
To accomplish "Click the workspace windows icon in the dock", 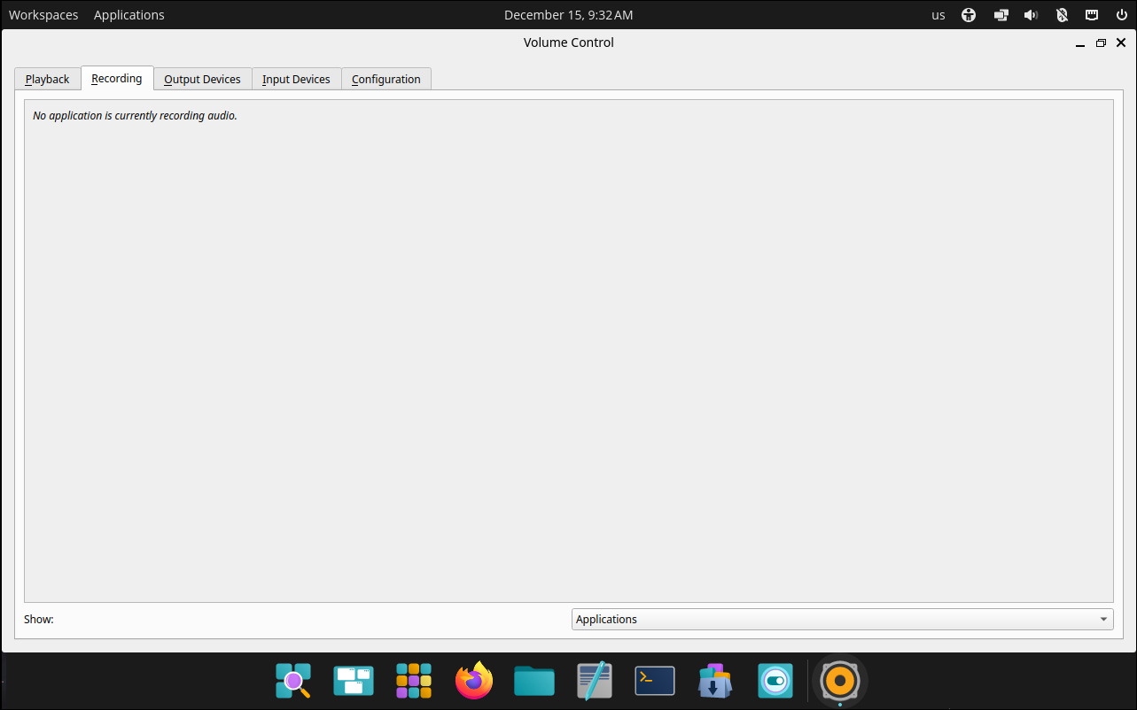I will [353, 681].
